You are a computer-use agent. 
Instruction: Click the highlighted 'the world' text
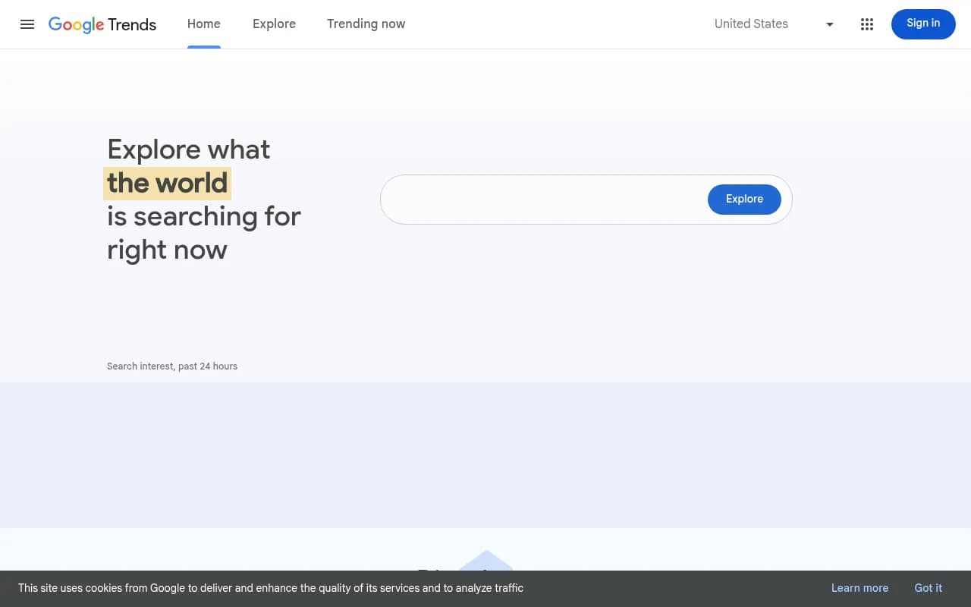(x=167, y=182)
